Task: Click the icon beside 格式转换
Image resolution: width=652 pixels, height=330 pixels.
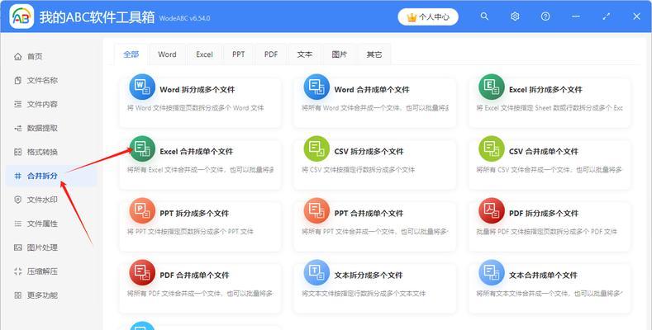Action: [18, 152]
